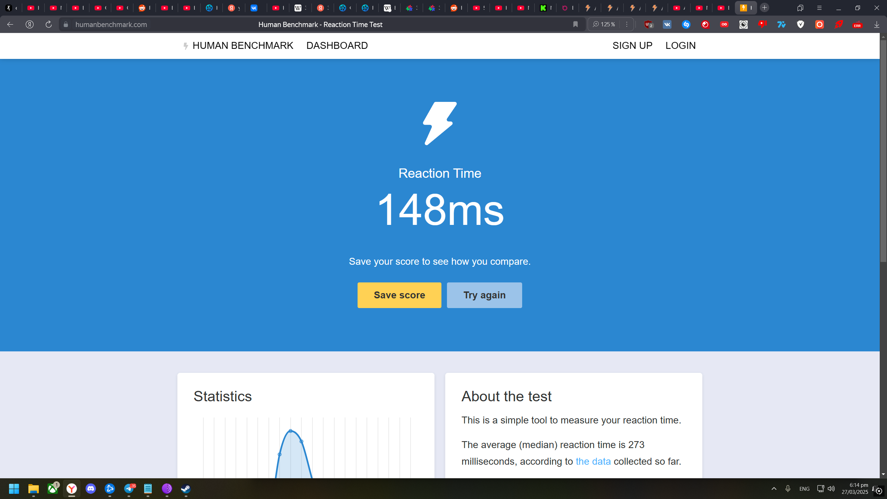Viewport: 887px width, 499px height.
Task: Open the SIGN UP page
Action: pos(632,46)
